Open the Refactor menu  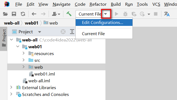[x=98, y=4]
